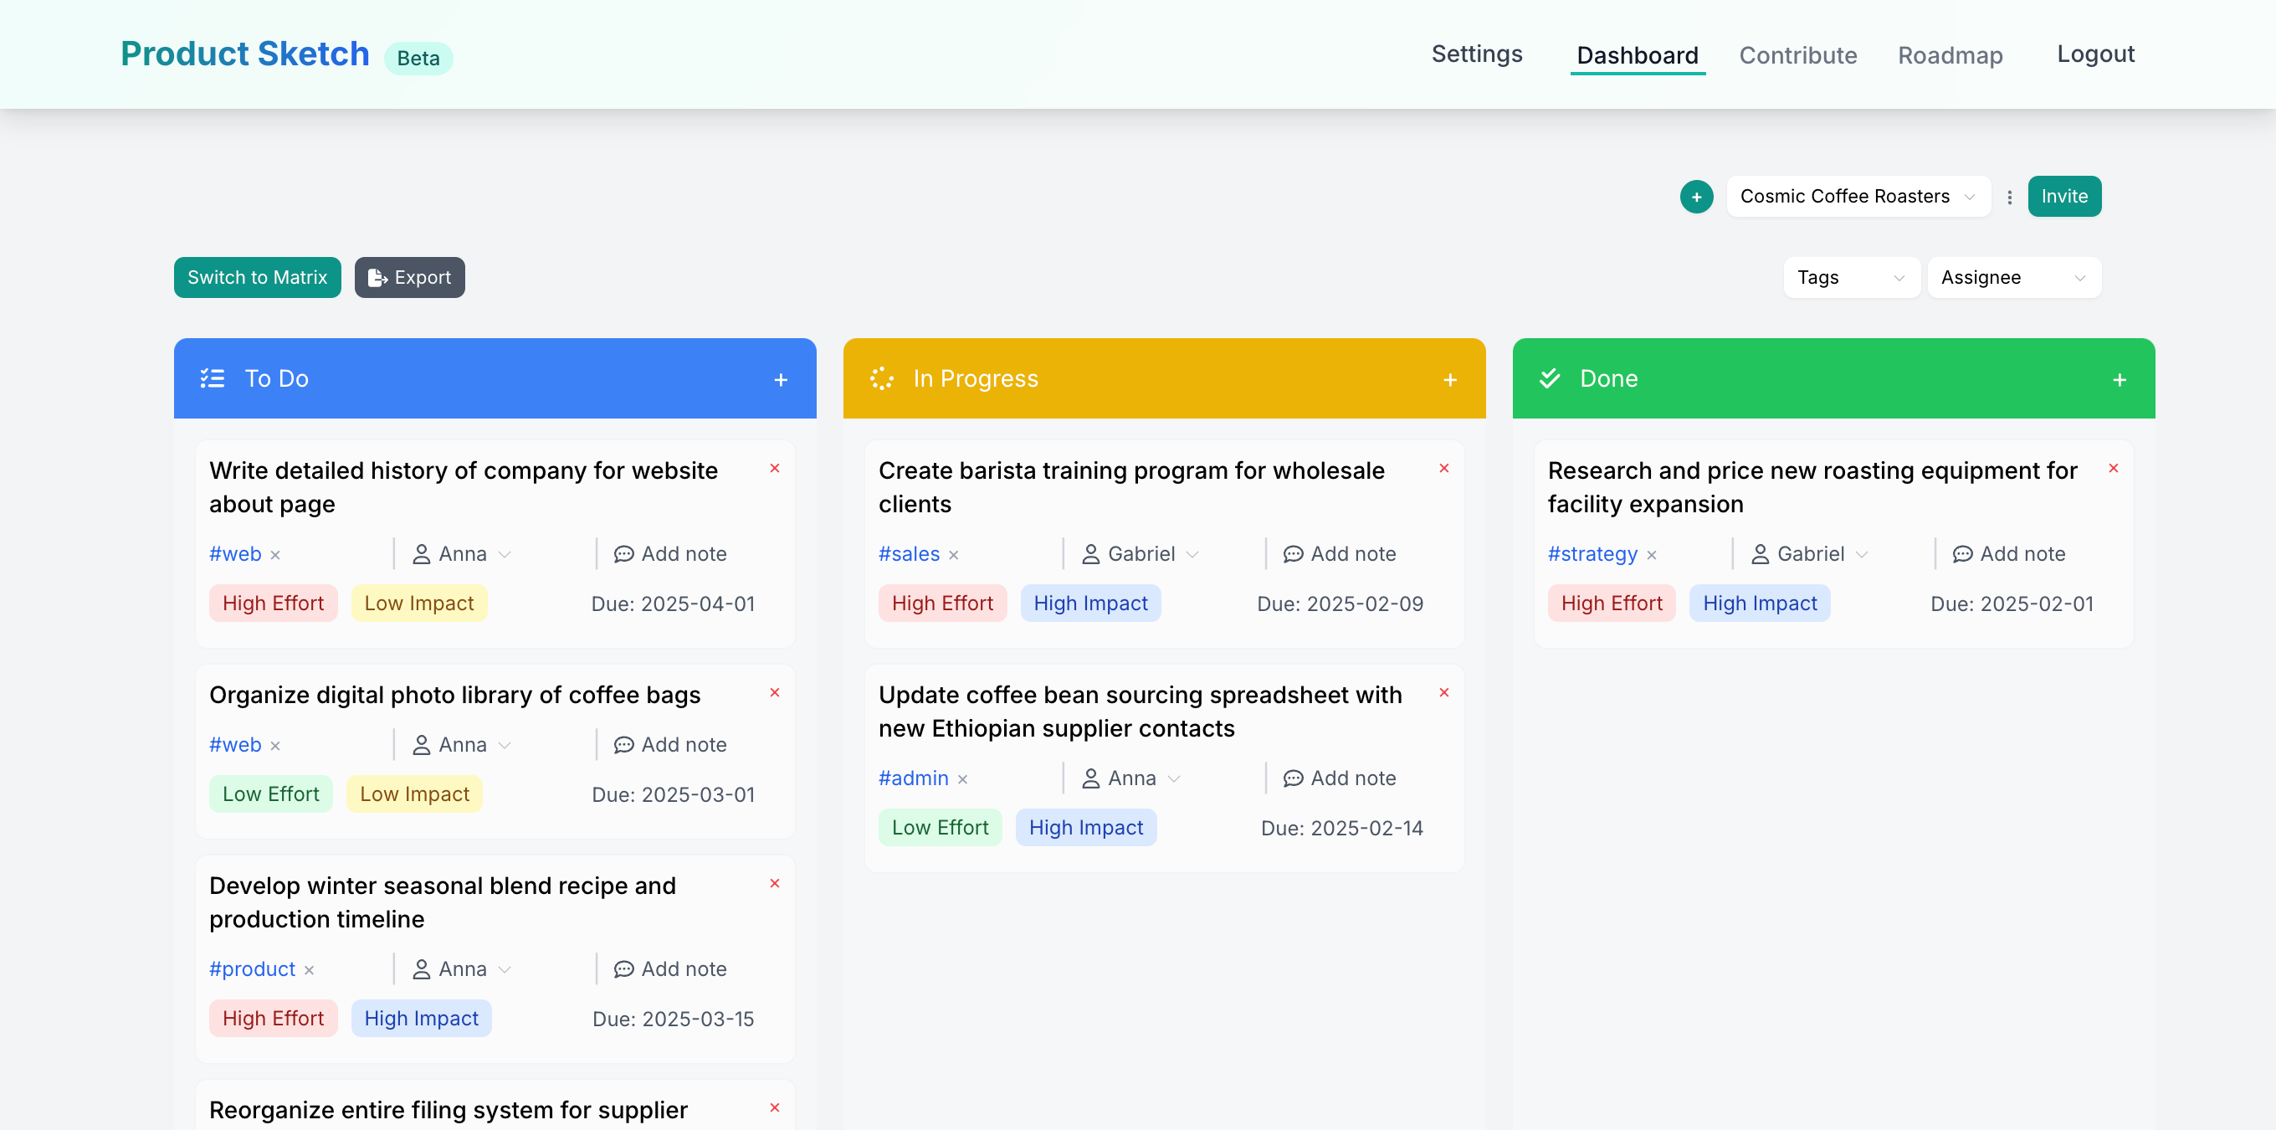
Task: Delete the photo library of coffee bags card
Action: click(775, 693)
